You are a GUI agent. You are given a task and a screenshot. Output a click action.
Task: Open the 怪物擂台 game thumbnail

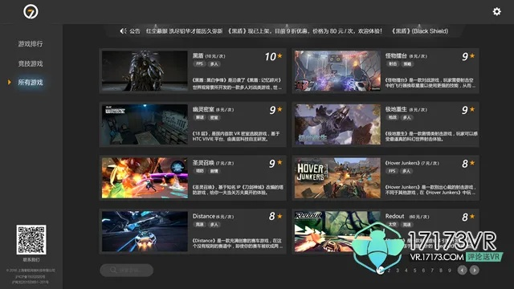[x=337, y=71]
